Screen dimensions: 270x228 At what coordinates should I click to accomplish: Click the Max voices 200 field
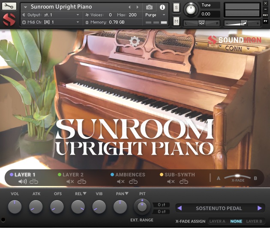tap(132, 15)
